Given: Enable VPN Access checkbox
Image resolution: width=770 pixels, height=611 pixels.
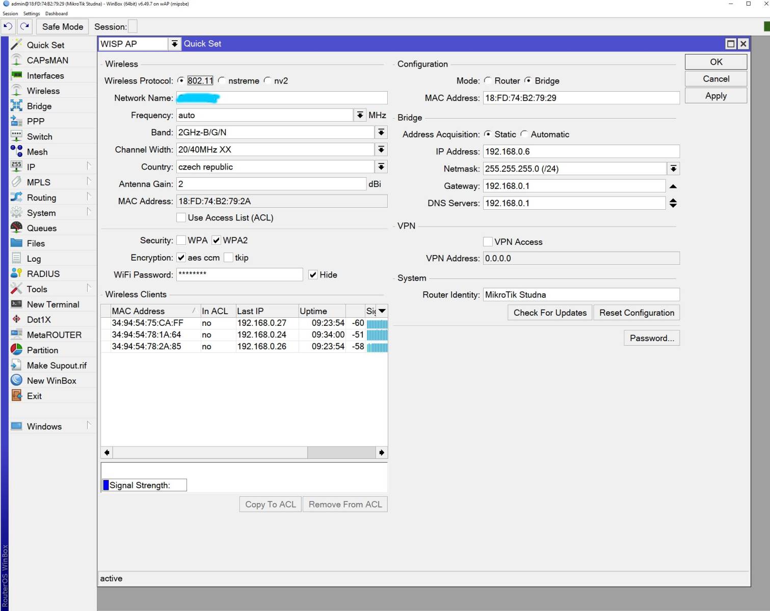Looking at the screenshot, I should pyautogui.click(x=488, y=242).
